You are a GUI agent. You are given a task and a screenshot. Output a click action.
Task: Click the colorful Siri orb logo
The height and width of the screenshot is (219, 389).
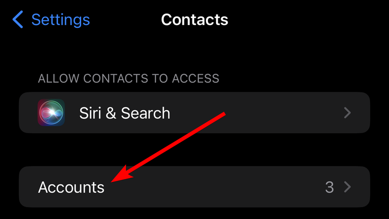(x=51, y=113)
